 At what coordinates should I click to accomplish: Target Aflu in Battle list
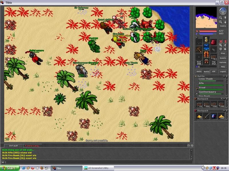(211, 84)
